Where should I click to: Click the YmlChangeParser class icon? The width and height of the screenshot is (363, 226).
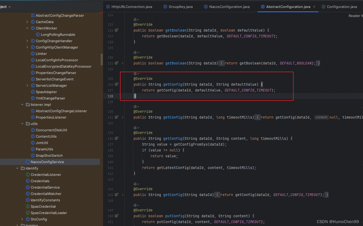click(x=33, y=98)
